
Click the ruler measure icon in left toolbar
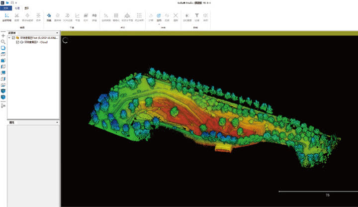coord(3,105)
